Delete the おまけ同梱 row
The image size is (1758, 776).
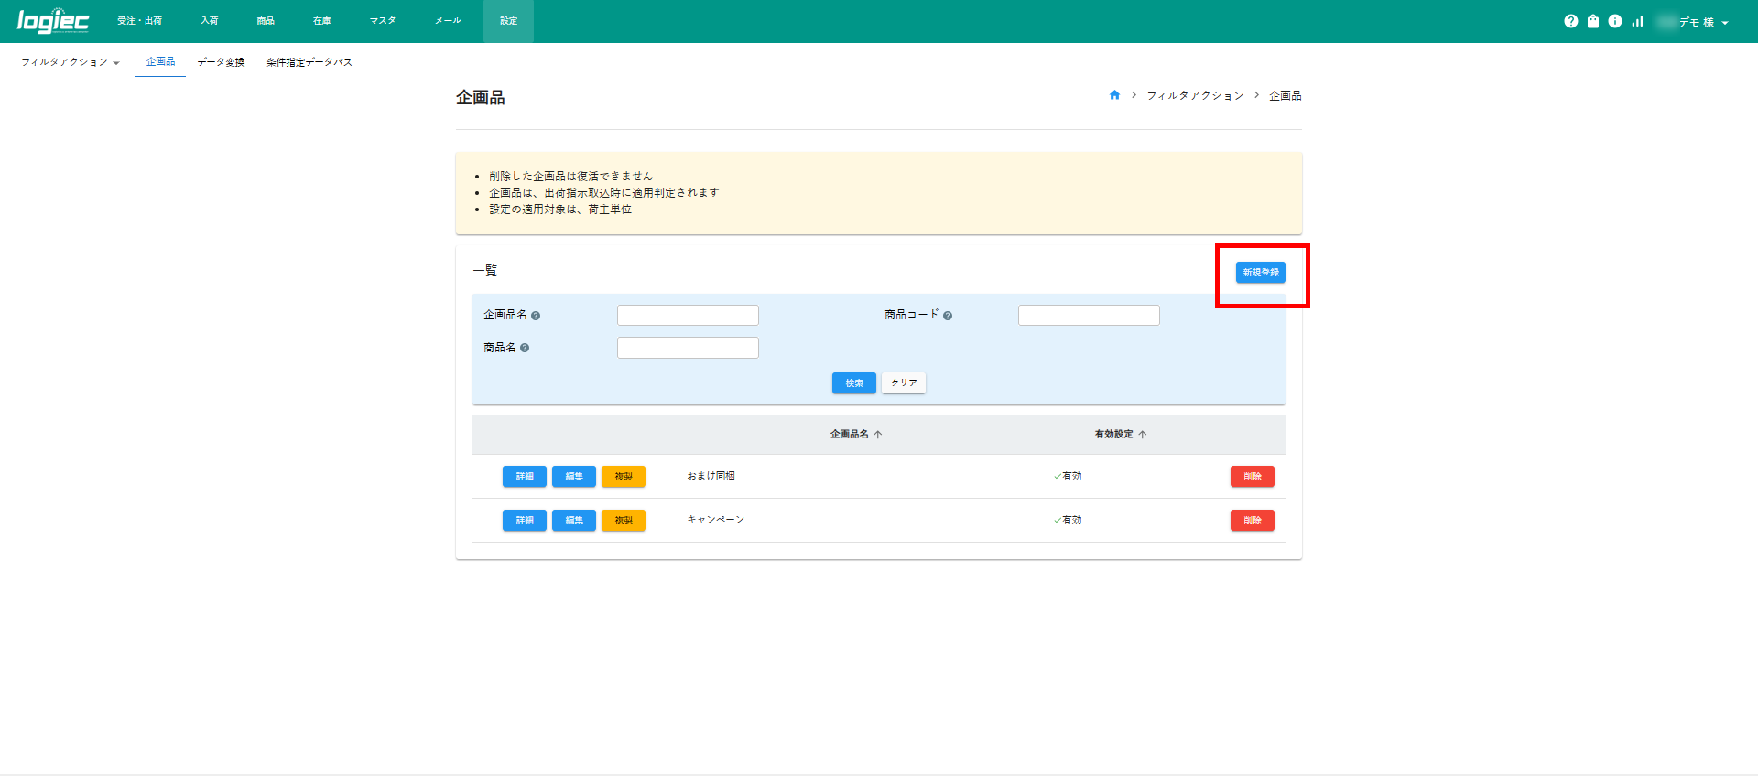[1252, 477]
